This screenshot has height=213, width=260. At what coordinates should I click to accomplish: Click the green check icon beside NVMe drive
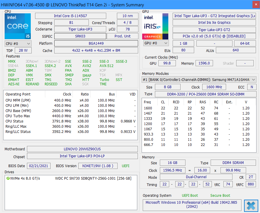[x=8, y=178]
